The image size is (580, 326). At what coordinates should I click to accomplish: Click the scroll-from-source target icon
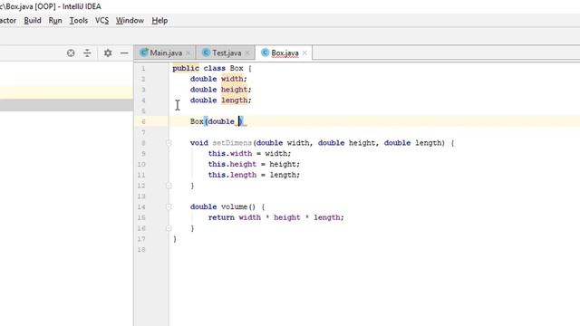[71, 53]
